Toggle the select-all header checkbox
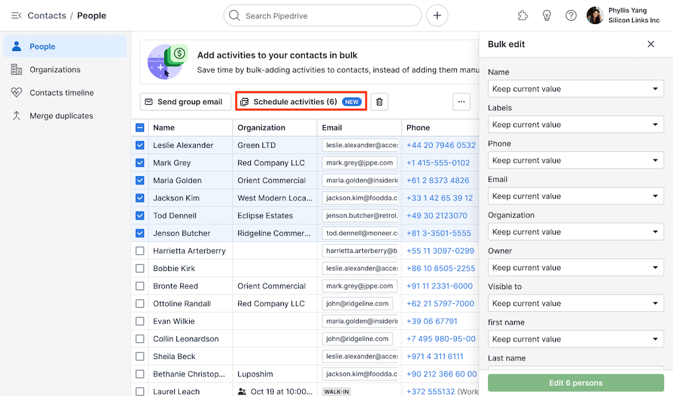 [140, 128]
